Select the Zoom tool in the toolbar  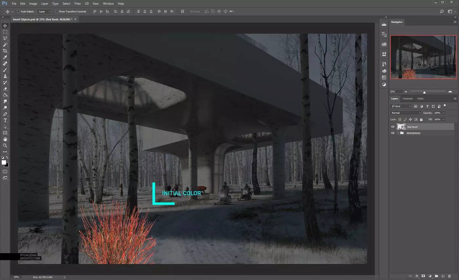point(5,145)
